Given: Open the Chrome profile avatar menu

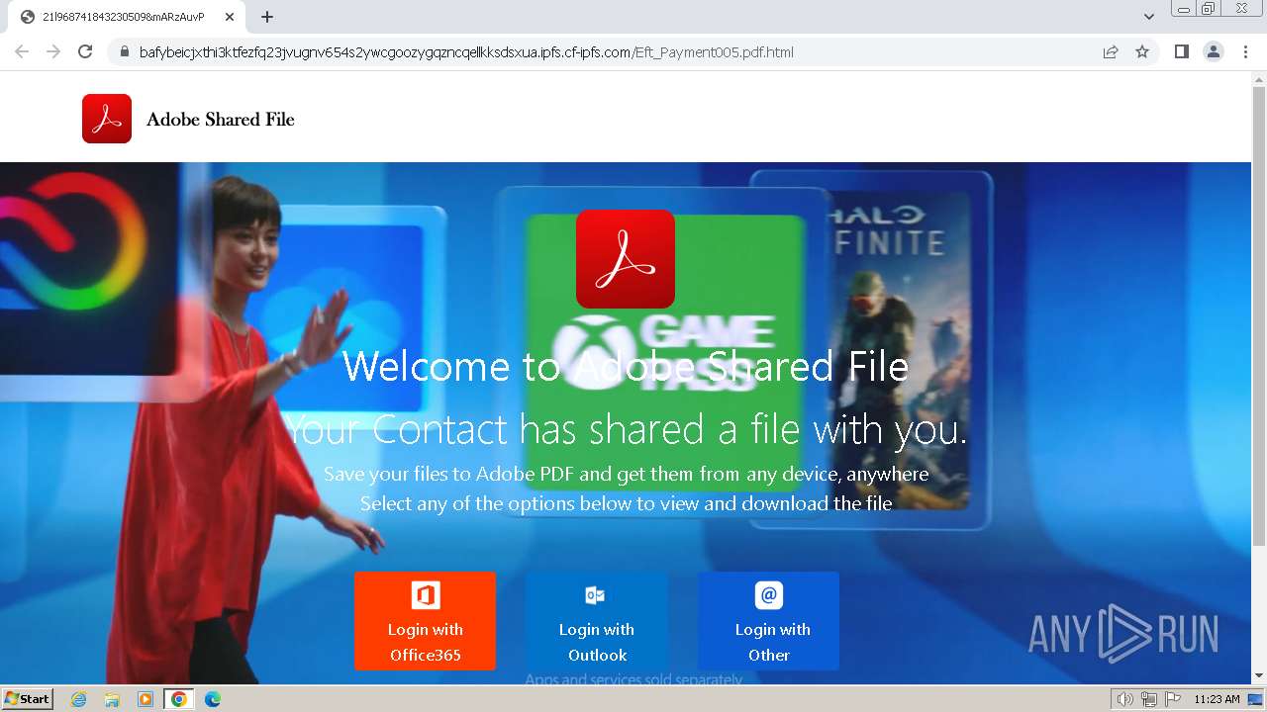Looking at the screenshot, I should (1214, 52).
